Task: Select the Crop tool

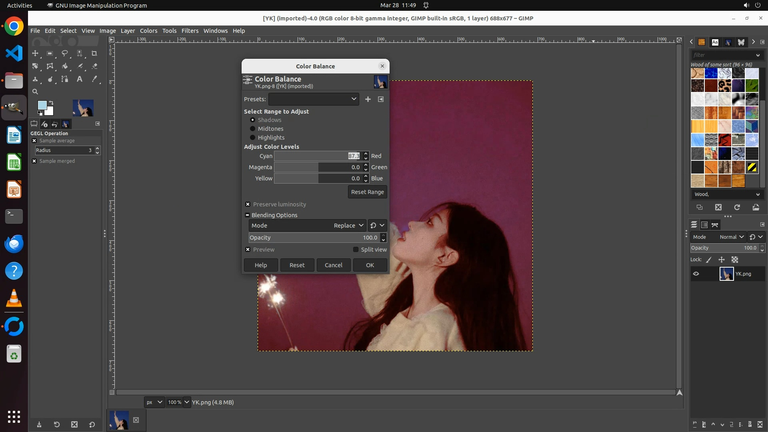Action: click(94, 53)
